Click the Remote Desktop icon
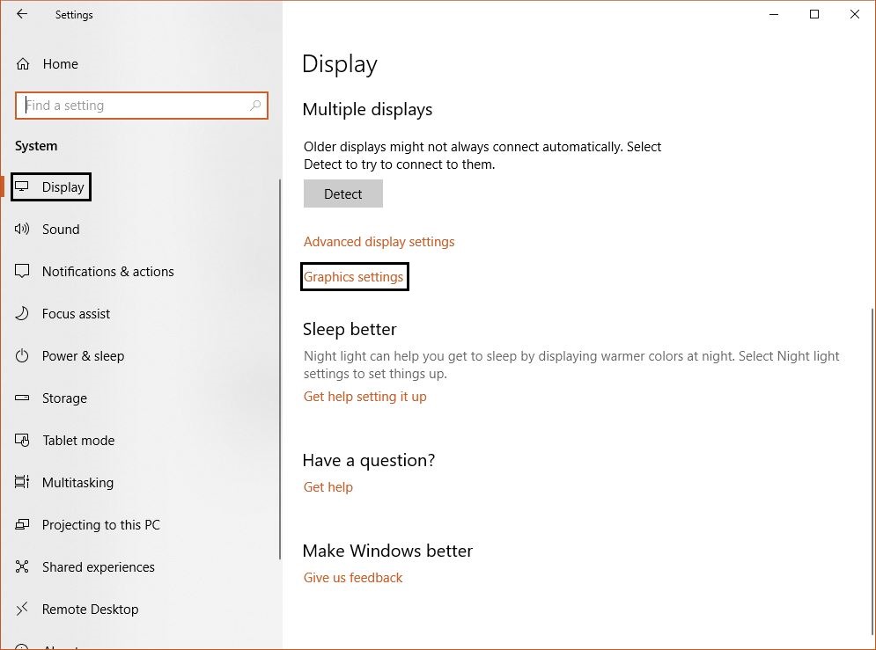Image resolution: width=876 pixels, height=650 pixels. click(22, 610)
